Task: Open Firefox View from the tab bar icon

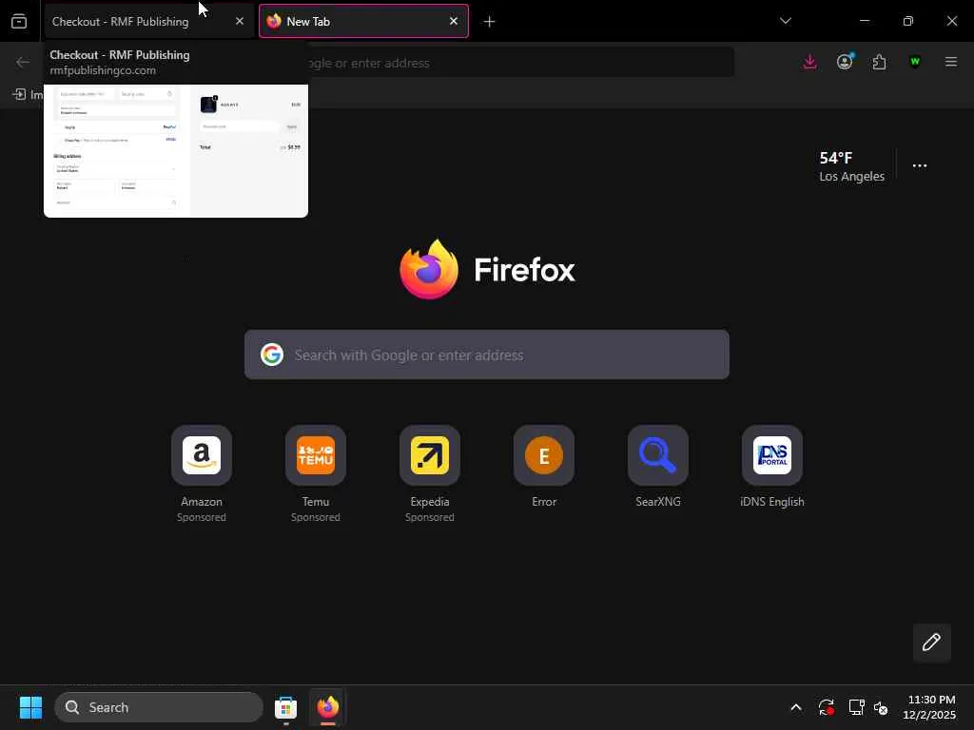Action: (19, 21)
